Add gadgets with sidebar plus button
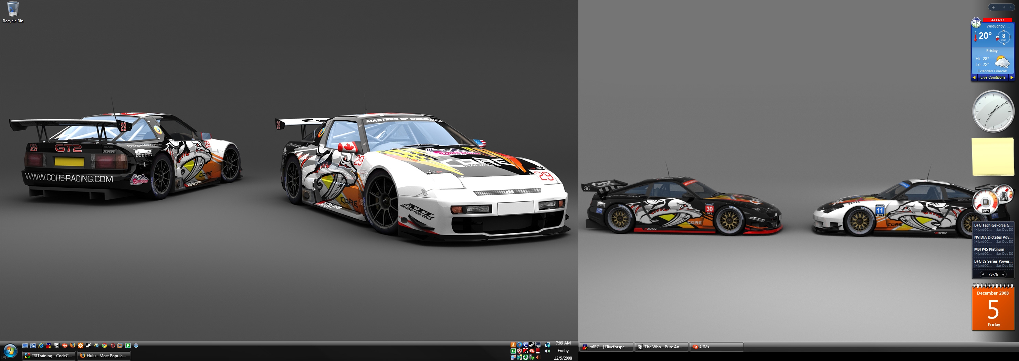This screenshot has width=1019, height=361. click(x=993, y=7)
